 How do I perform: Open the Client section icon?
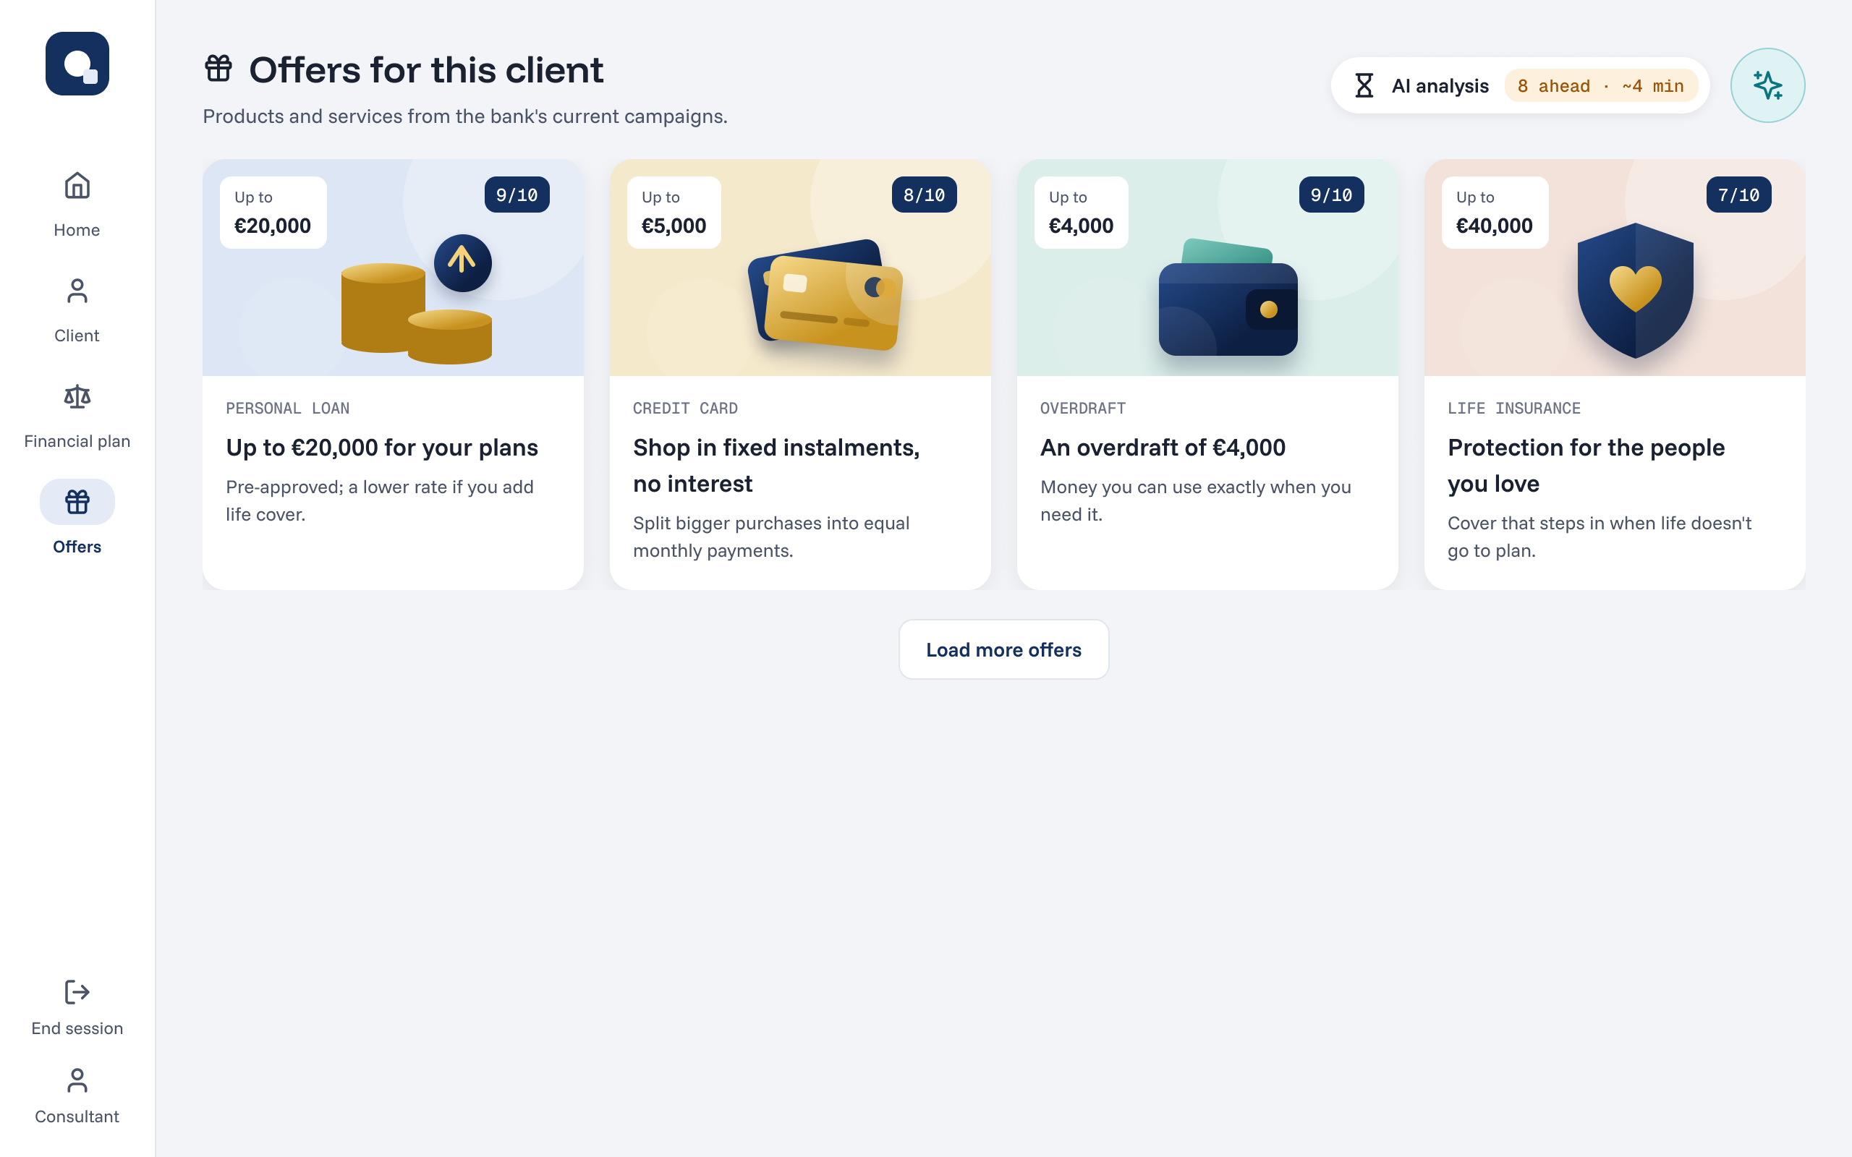click(77, 291)
